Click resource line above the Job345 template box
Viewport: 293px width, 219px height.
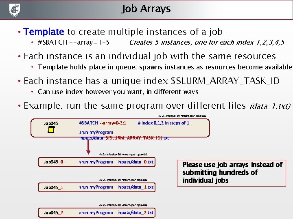182,116
